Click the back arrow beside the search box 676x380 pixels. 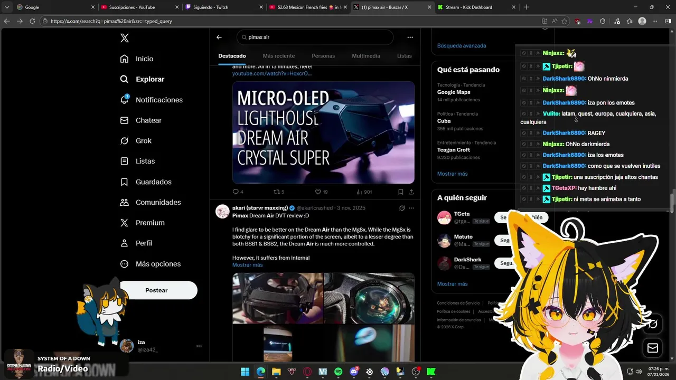point(219,37)
